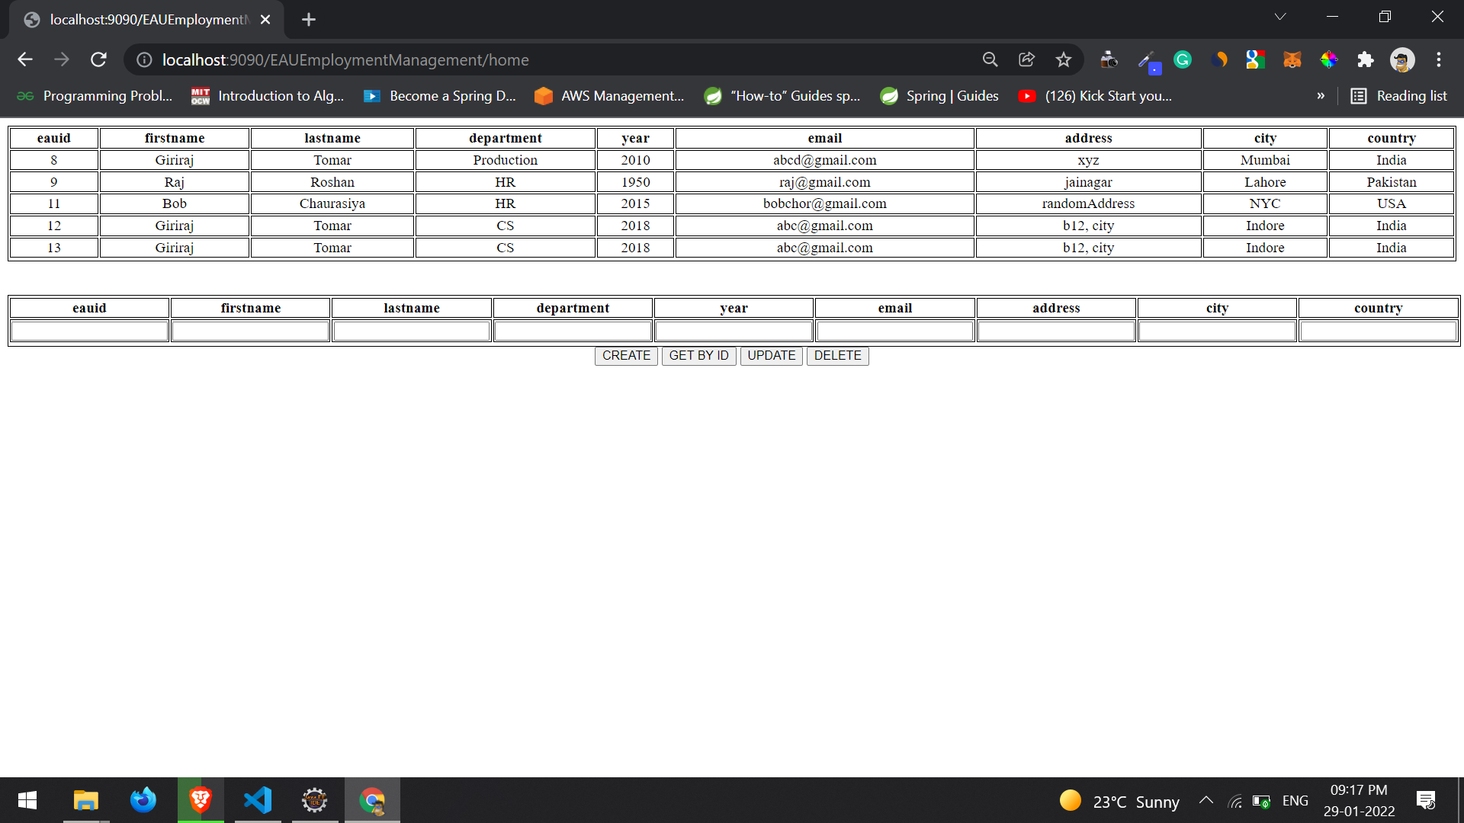Focus the eauid input field
The image size is (1464, 823).
point(89,331)
